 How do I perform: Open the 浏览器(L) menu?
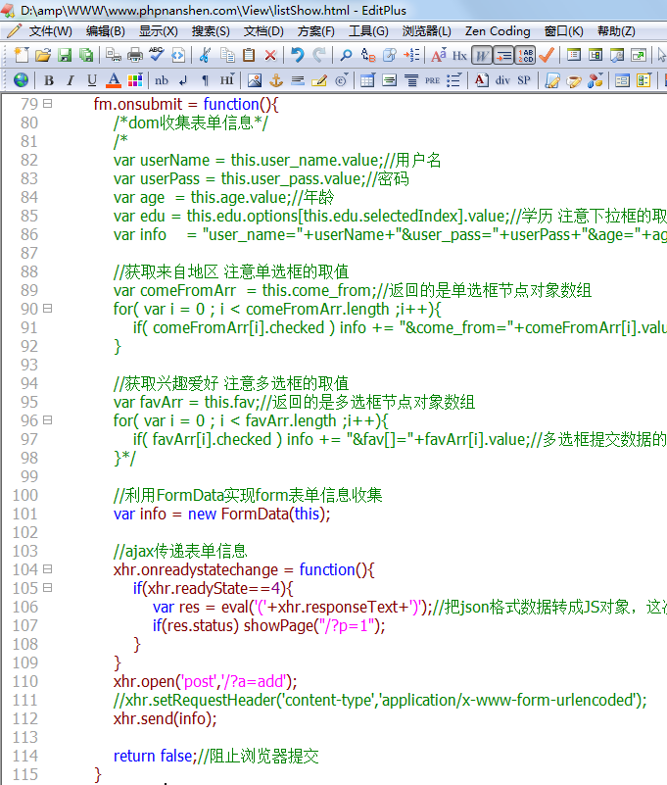coord(426,31)
